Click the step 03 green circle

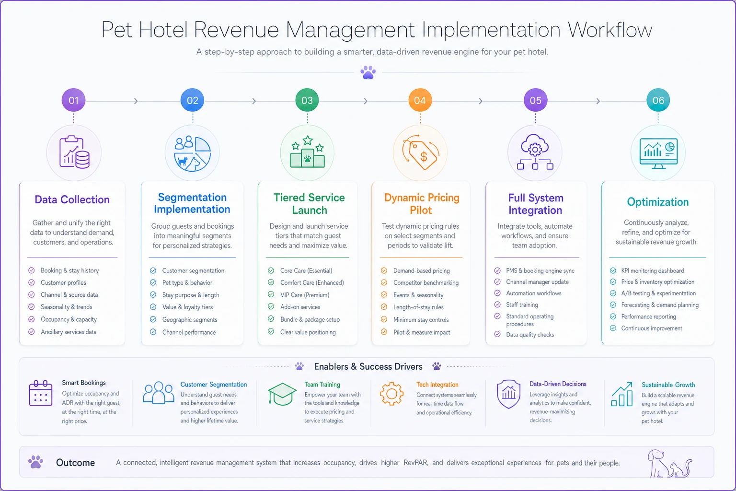coord(307,100)
